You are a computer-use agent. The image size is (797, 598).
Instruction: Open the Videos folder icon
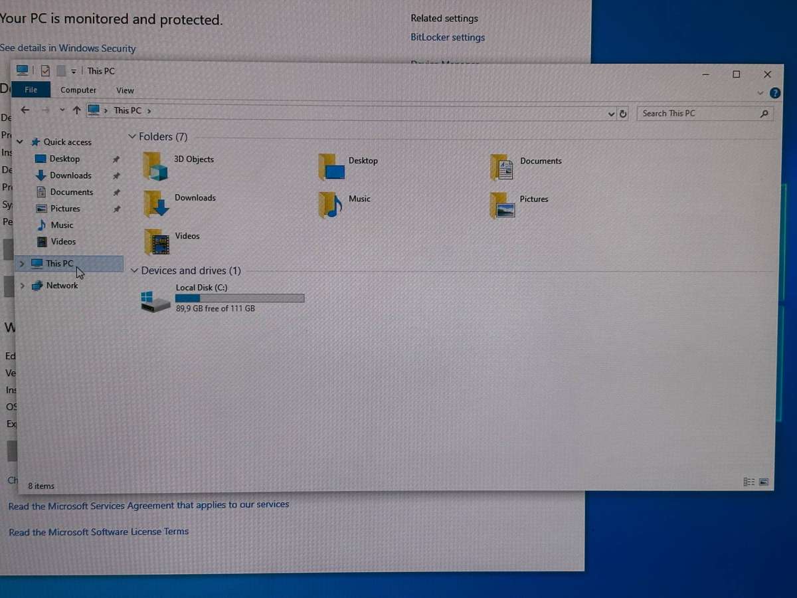tap(157, 242)
